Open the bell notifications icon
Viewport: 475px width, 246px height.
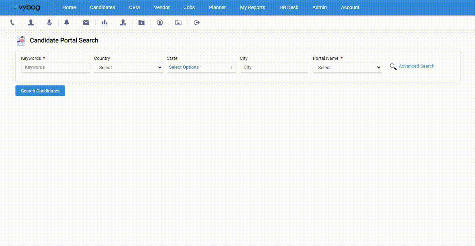(x=67, y=23)
